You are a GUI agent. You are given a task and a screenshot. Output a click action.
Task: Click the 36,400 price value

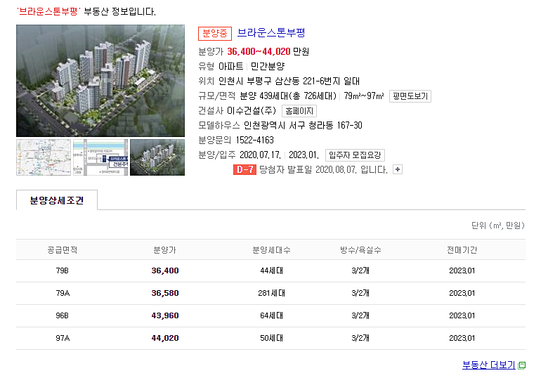(x=165, y=270)
